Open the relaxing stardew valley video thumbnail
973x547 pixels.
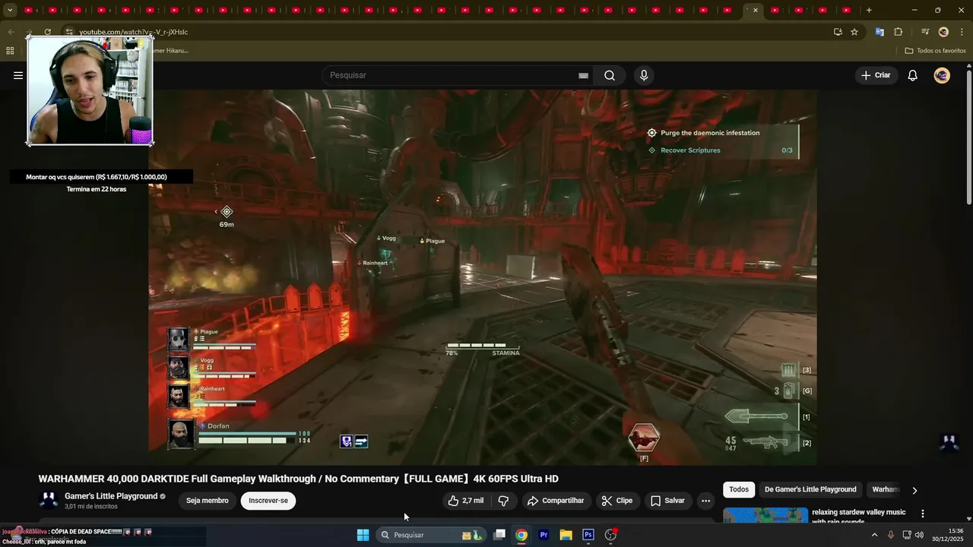[x=765, y=516]
